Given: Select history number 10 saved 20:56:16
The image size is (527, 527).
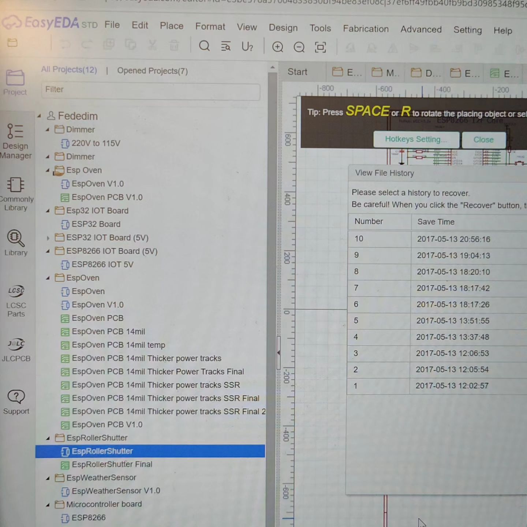Looking at the screenshot, I should pos(437,239).
